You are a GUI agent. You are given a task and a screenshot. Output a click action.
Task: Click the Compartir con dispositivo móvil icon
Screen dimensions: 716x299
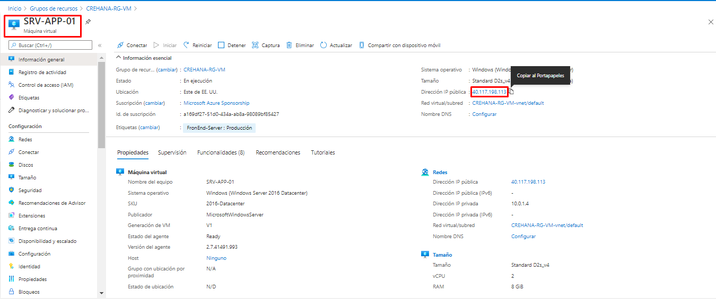tap(362, 46)
